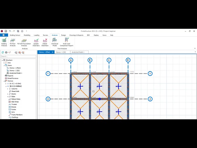
Task: Select Trusses in the tree
Action: point(14,104)
